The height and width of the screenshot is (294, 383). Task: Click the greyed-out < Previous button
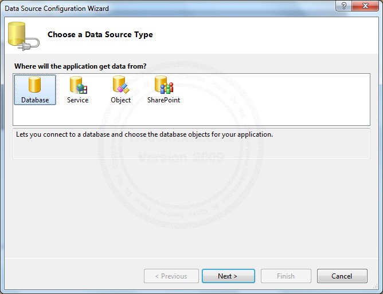(171, 276)
